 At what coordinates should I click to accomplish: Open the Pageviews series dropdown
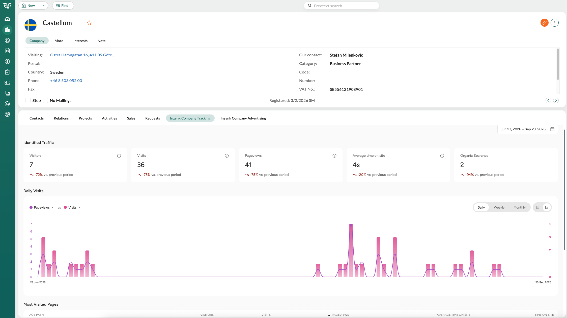click(x=42, y=207)
